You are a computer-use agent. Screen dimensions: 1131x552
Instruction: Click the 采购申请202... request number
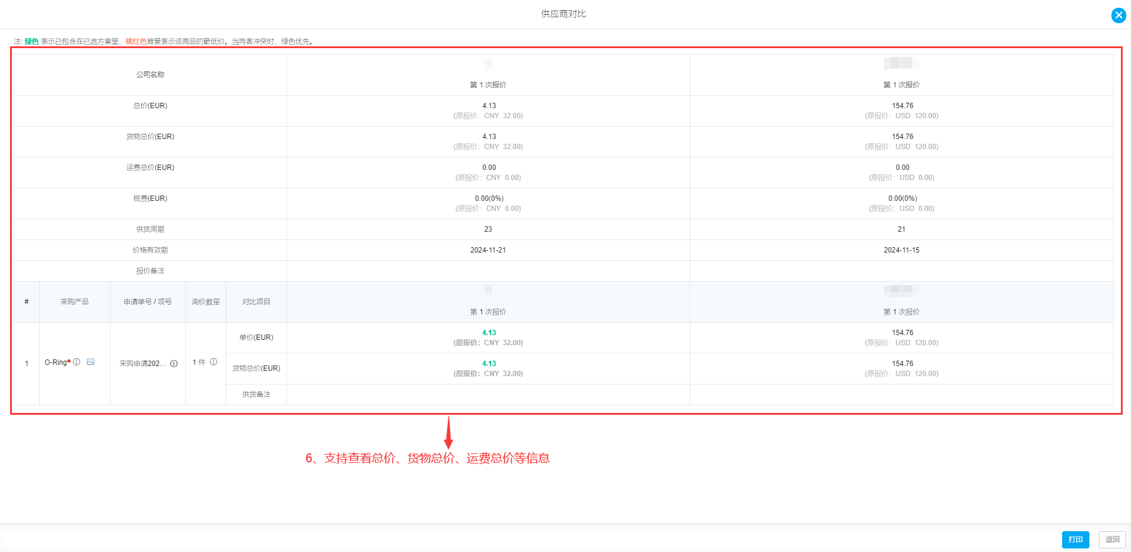[x=143, y=364]
